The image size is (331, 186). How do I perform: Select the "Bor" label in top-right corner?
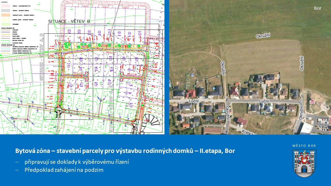[x=318, y=8]
